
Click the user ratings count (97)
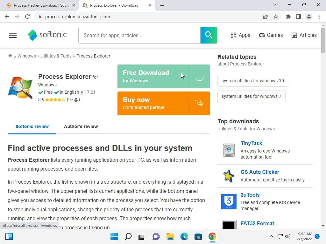click(74, 99)
